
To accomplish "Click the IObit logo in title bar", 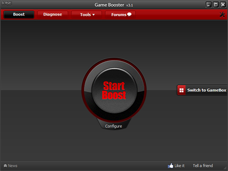I will (6, 3).
